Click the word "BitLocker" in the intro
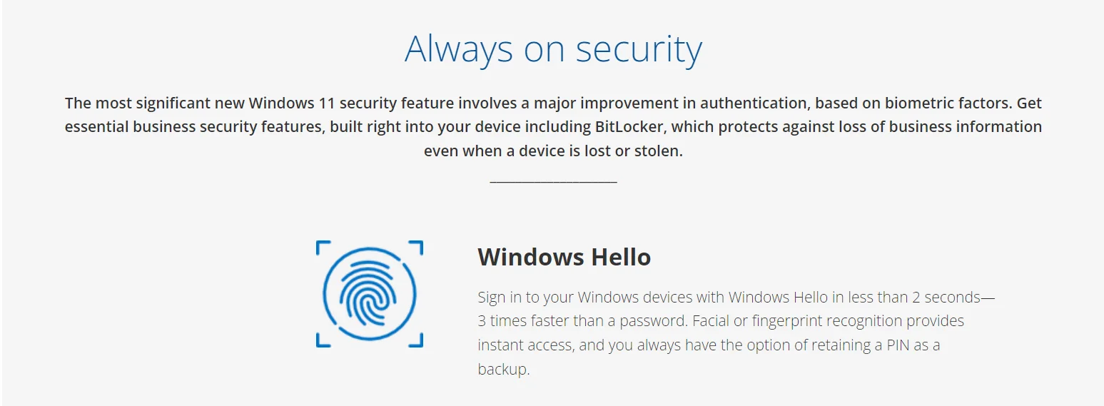Viewport: 1104px width, 406px height. coord(628,127)
